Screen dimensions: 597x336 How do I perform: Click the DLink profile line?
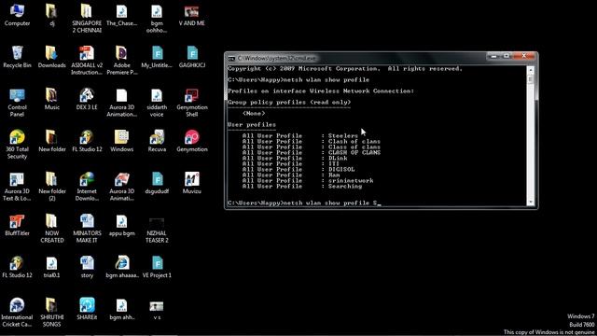(x=295, y=158)
